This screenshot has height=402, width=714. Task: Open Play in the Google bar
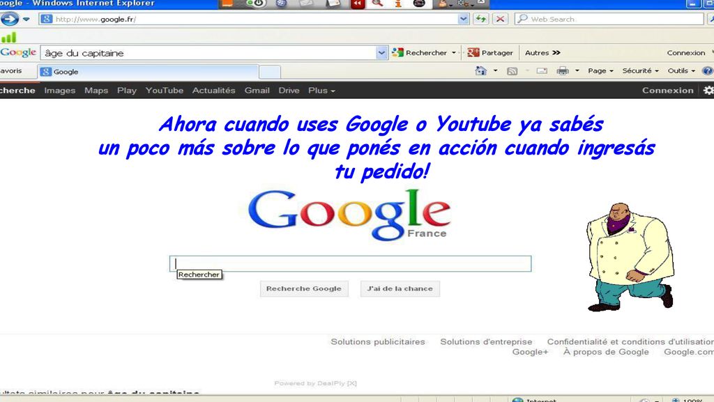tap(127, 91)
